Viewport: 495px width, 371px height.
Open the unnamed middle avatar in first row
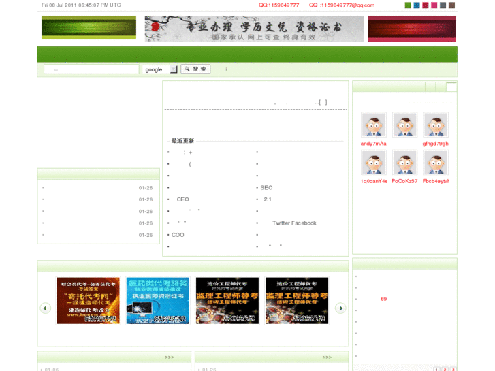point(404,125)
